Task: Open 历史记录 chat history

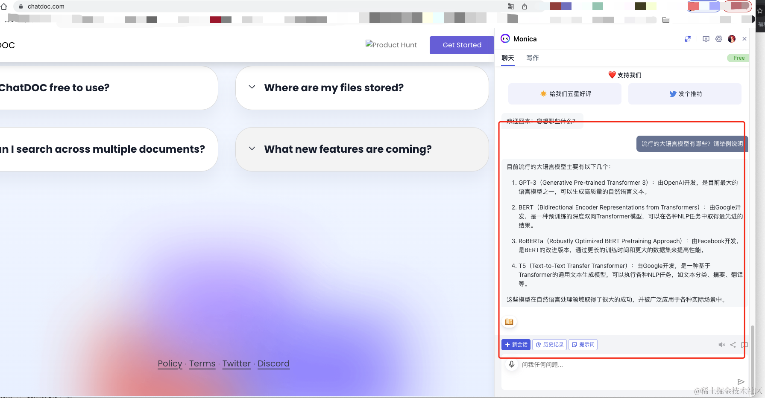Action: click(550, 345)
